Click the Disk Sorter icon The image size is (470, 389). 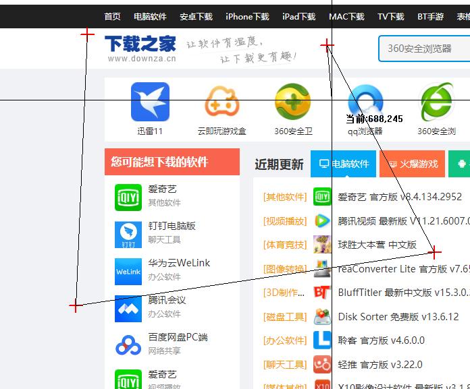click(x=322, y=317)
